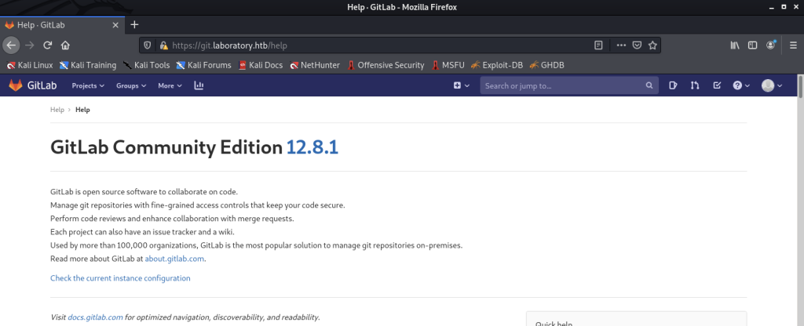
Task: Click the Firefox home icon
Action: (66, 45)
